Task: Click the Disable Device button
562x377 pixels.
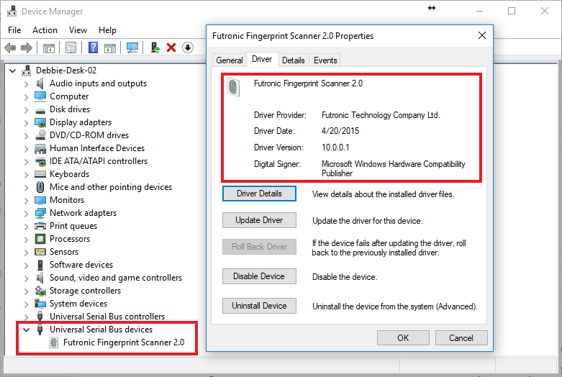Action: (259, 276)
